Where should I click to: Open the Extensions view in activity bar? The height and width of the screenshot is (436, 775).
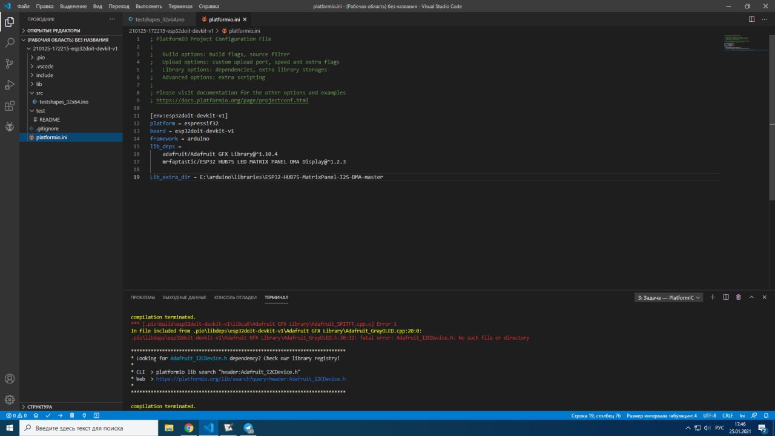point(10,106)
